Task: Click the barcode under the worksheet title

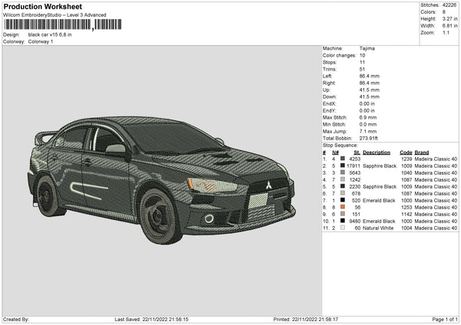Action: [x=62, y=25]
